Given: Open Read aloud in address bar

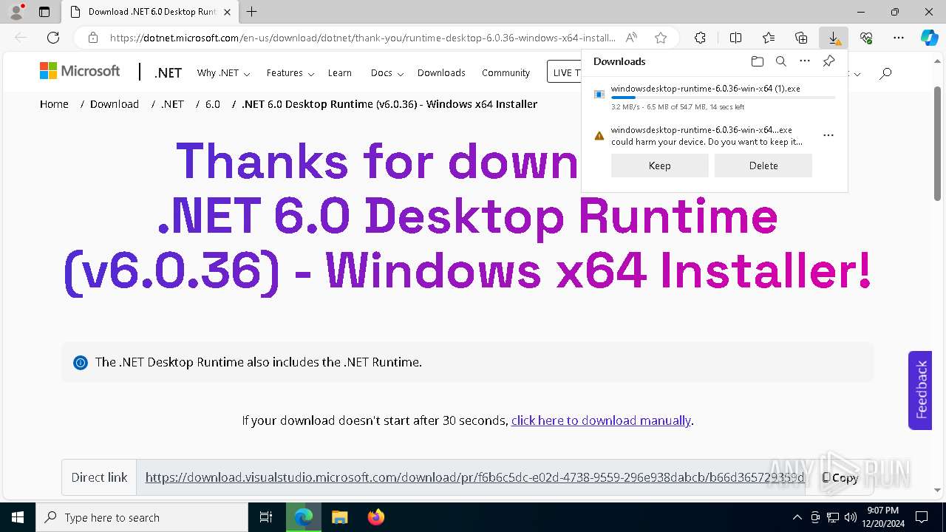Looking at the screenshot, I should pyautogui.click(x=631, y=38).
